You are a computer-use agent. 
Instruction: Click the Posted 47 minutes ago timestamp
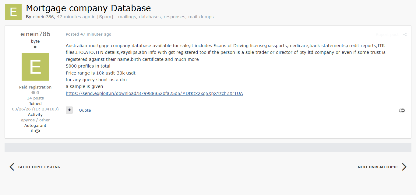[88, 34]
